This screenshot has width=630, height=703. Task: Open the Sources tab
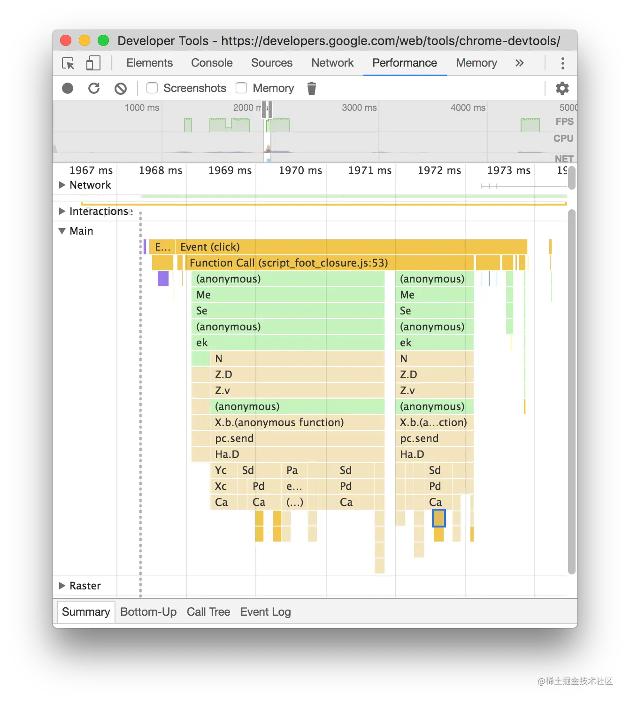coord(272,63)
